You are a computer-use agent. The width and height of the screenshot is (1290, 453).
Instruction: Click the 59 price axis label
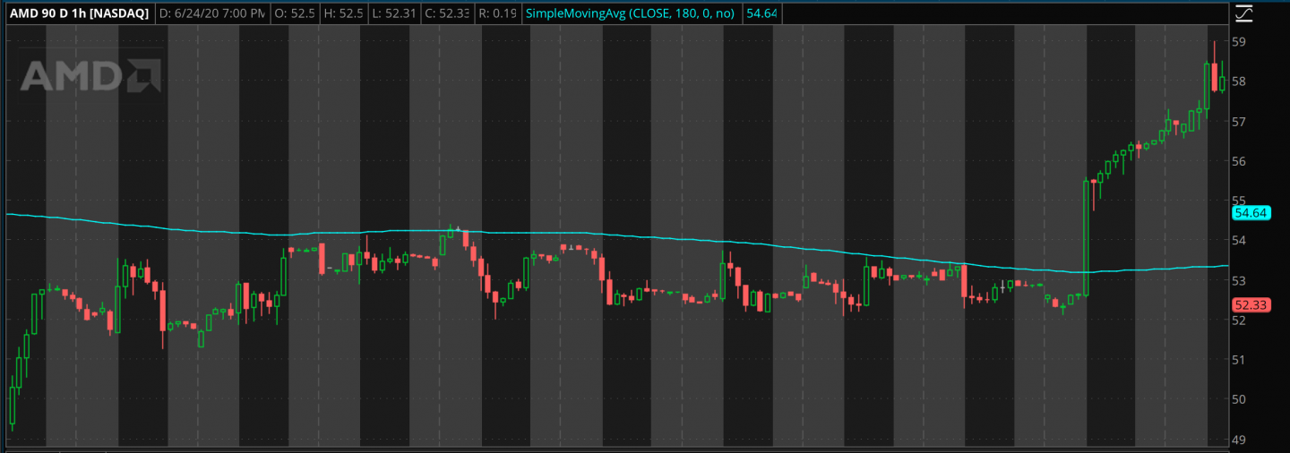tap(1240, 42)
